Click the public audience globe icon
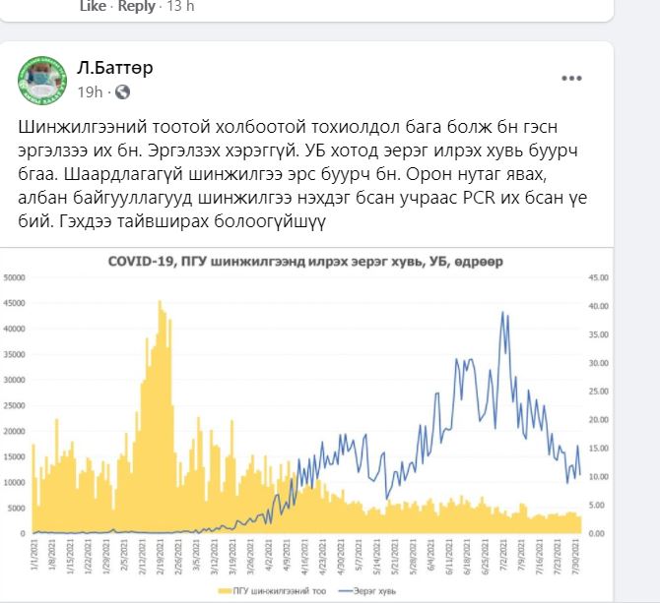 click(123, 92)
